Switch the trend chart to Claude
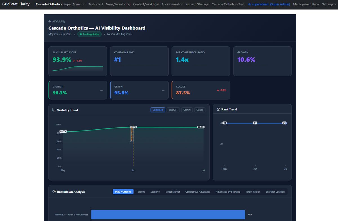 (x=200, y=110)
